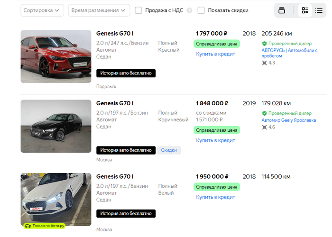Click the 'Только на Авто.ру' yellow badge
The width and height of the screenshot is (332, 237).
(44, 226)
